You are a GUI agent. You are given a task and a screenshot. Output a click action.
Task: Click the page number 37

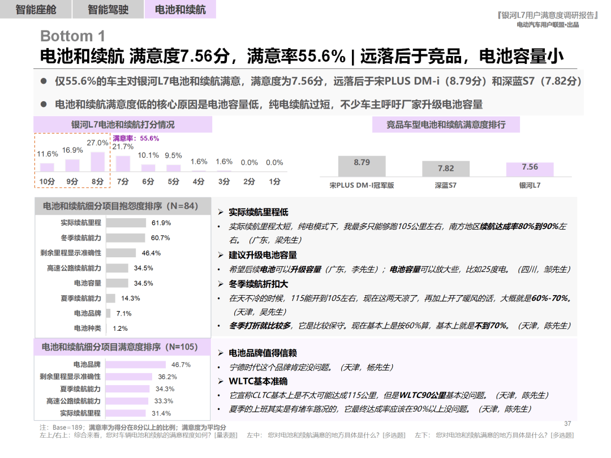[x=568, y=424]
